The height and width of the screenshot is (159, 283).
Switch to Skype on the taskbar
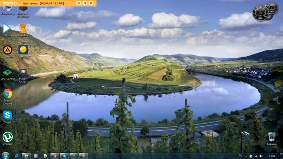pos(64,156)
